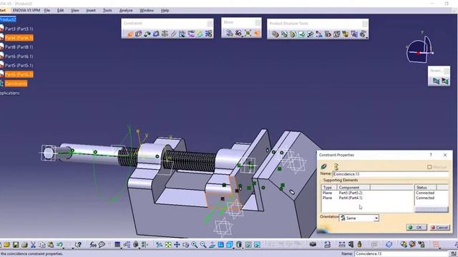Click the Name field containing Coincidence.13 in dialog
Image resolution: width=458 pixels, height=257 pixels.
391,174
